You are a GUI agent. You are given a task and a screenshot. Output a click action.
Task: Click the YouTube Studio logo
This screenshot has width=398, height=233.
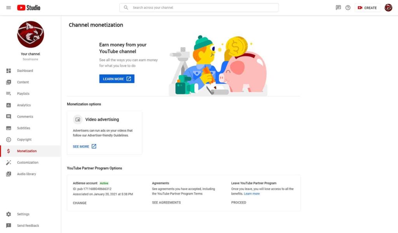pyautogui.click(x=29, y=8)
